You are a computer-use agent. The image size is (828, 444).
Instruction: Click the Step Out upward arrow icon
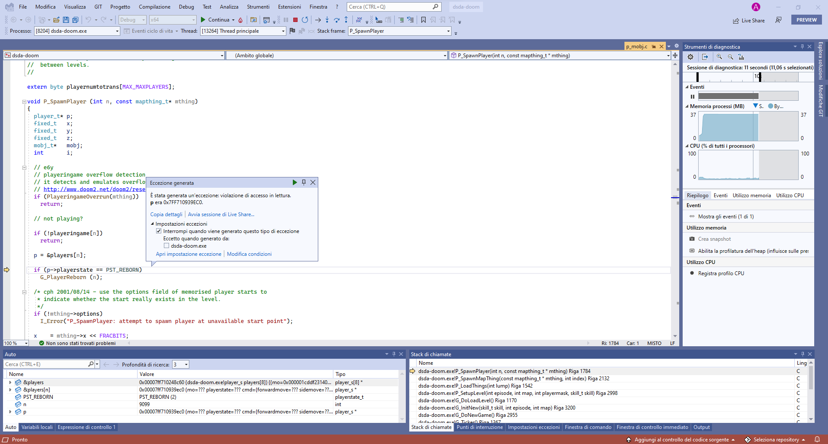tap(346, 20)
